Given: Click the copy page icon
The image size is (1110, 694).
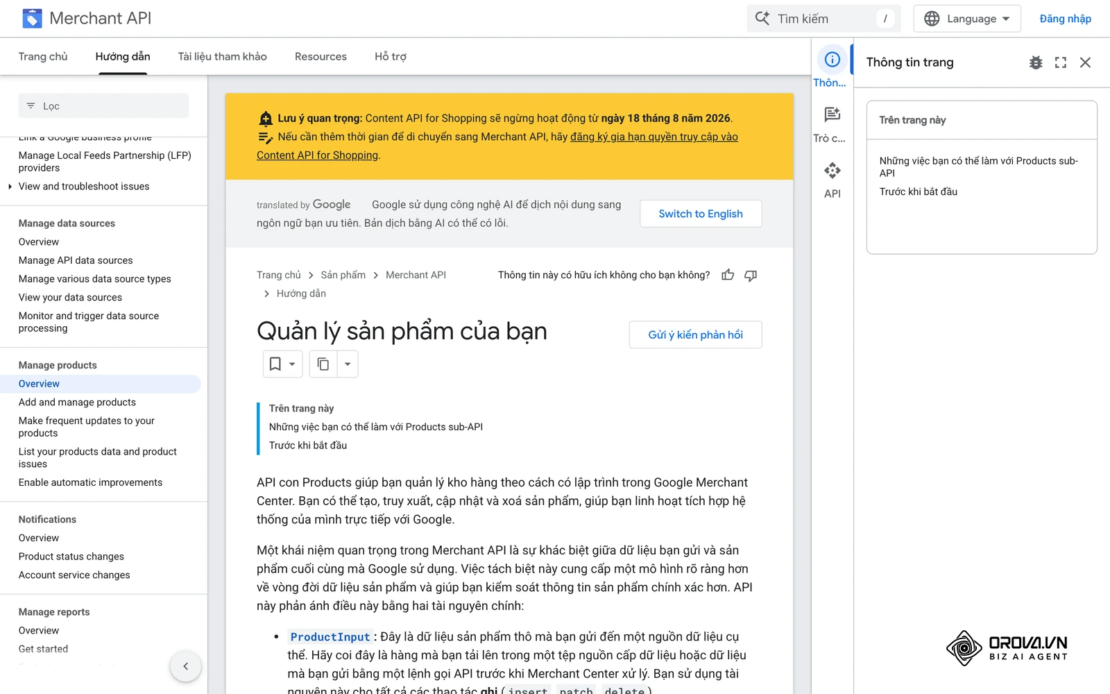Looking at the screenshot, I should (x=323, y=364).
